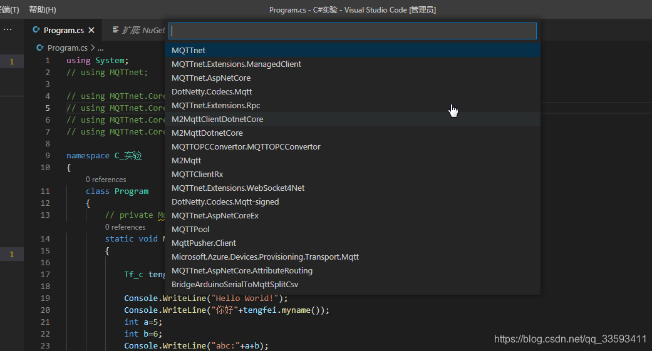Choose MQTTnet.AspNetCore in the list
Viewport: 652px width, 351px height.
coord(353,78)
